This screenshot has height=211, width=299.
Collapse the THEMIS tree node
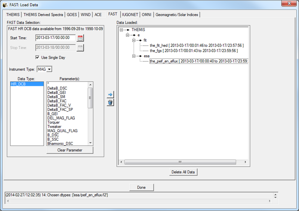coord(121,30)
